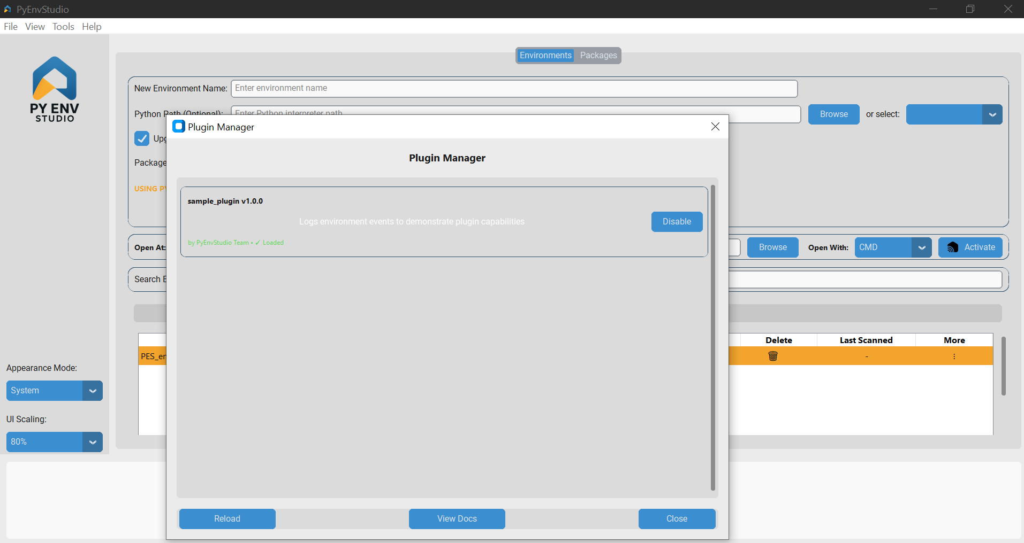Click the Plugin Manager dialog title icon
Viewport: 1024px width, 543px height.
pos(179,127)
